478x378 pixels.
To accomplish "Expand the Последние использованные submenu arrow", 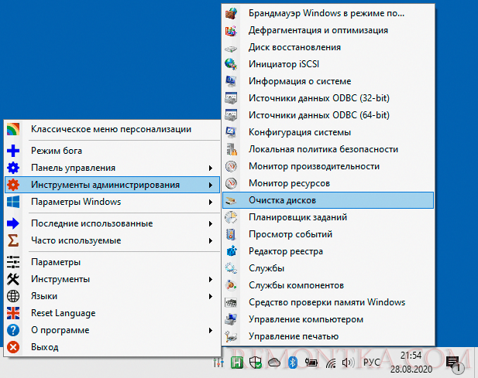I will coord(211,223).
